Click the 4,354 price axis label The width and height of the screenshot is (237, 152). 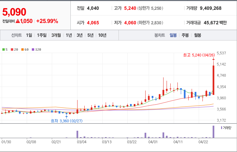point(221,87)
